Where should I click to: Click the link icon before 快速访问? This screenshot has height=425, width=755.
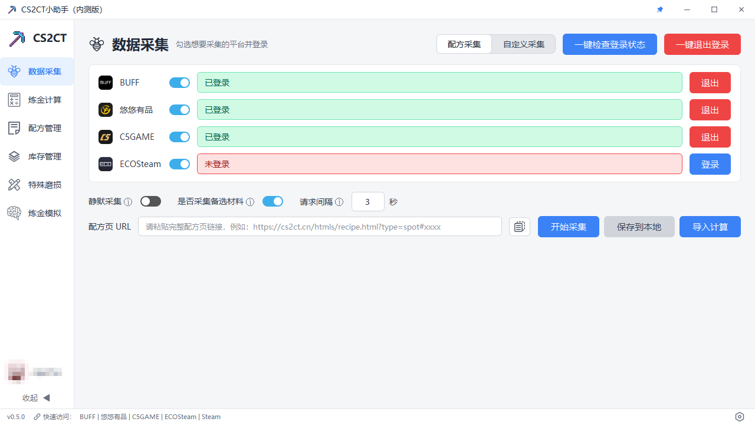coord(37,417)
